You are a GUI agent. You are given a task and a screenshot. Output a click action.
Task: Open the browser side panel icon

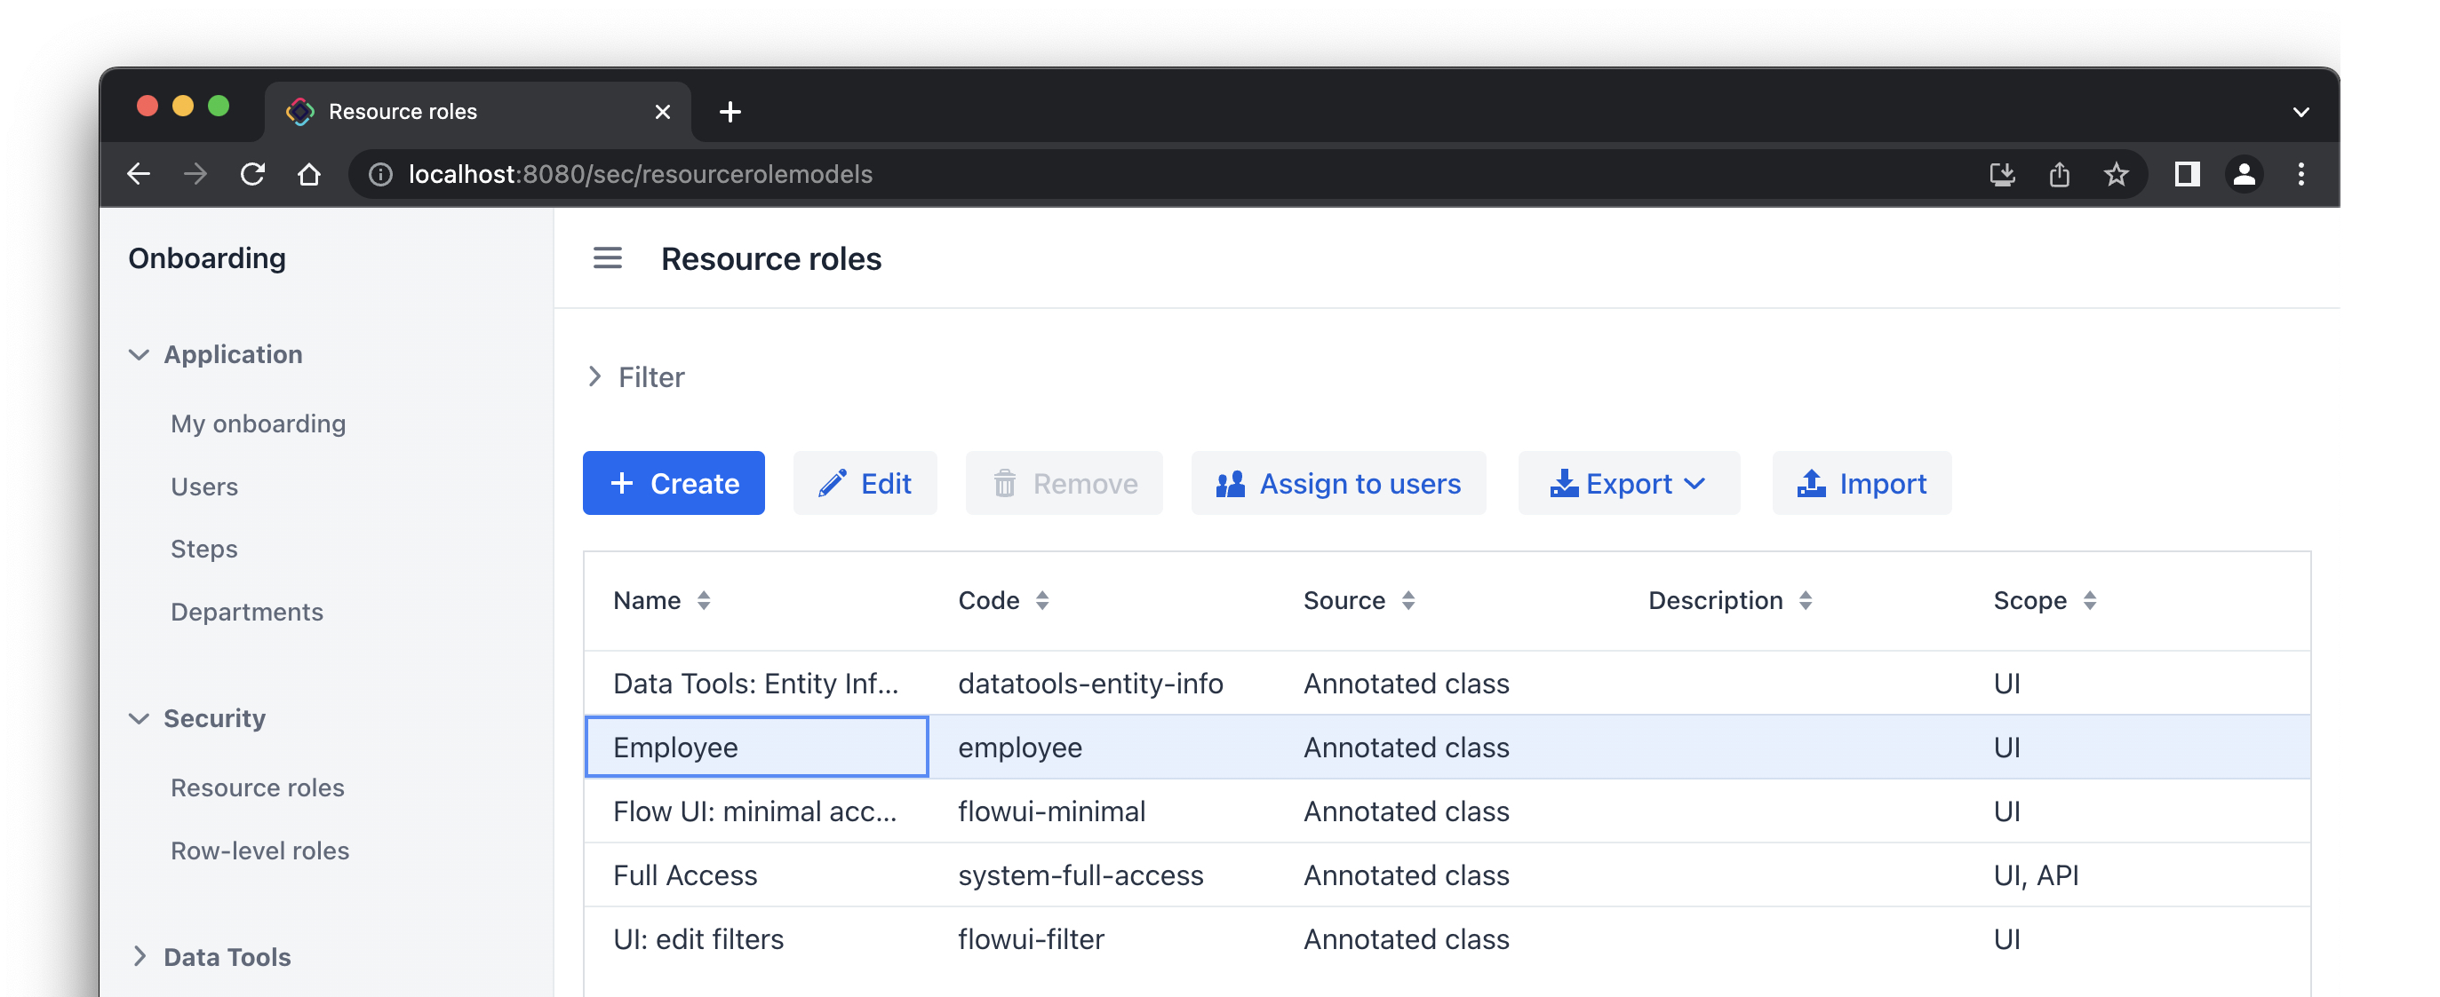(x=2186, y=174)
